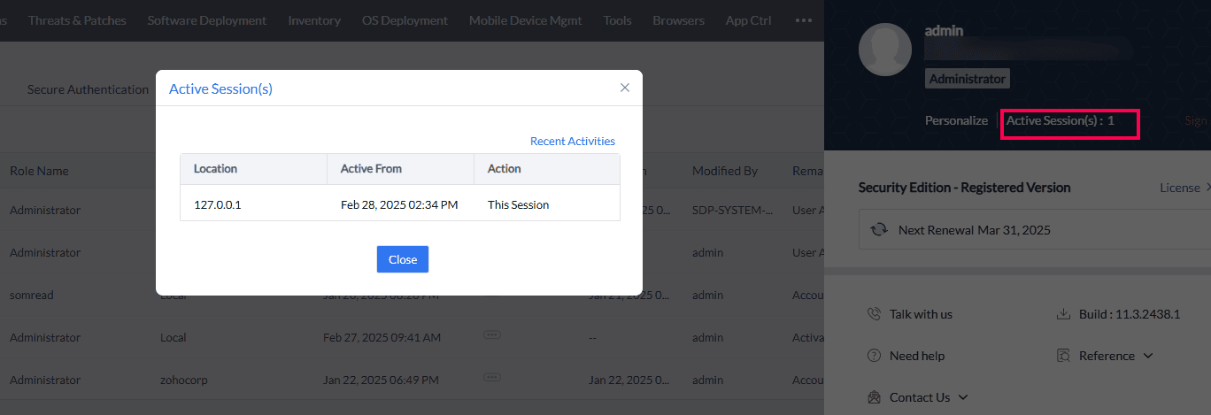The height and width of the screenshot is (415, 1211).
Task: Click SDP-SYSTEM modified-by cell
Action: 731,210
